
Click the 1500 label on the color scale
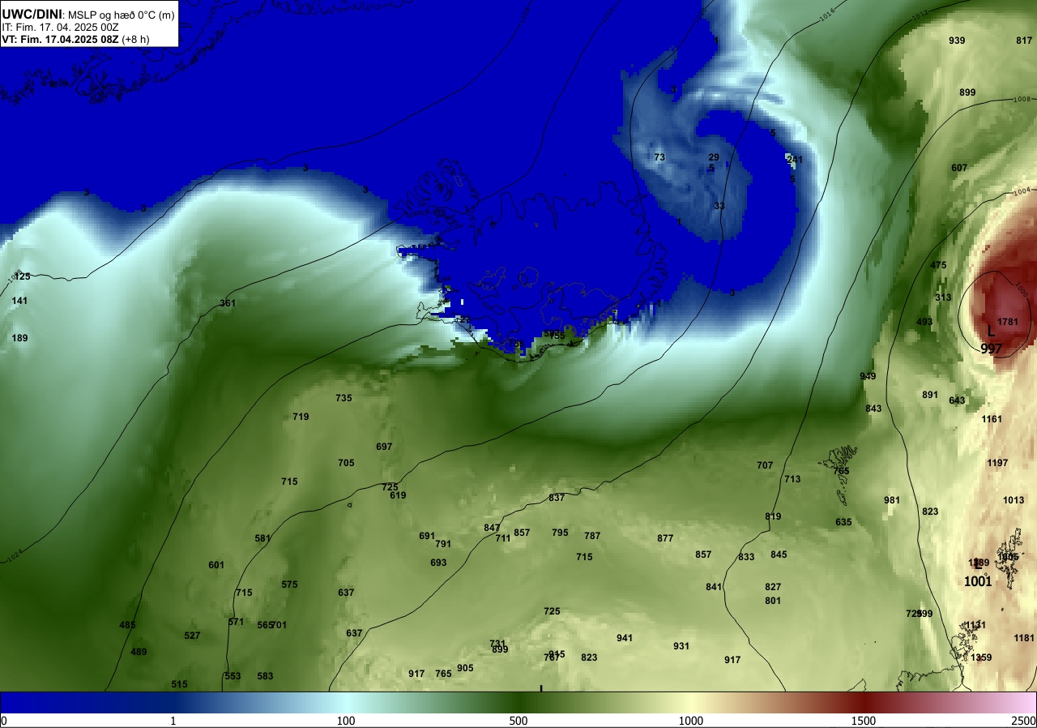coord(864,721)
